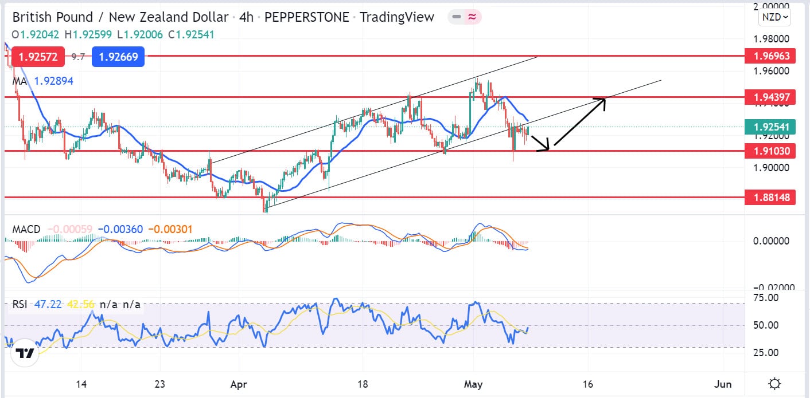The image size is (810, 398).
Task: Click the red 1.91030 horizontal line label
Action: point(769,151)
